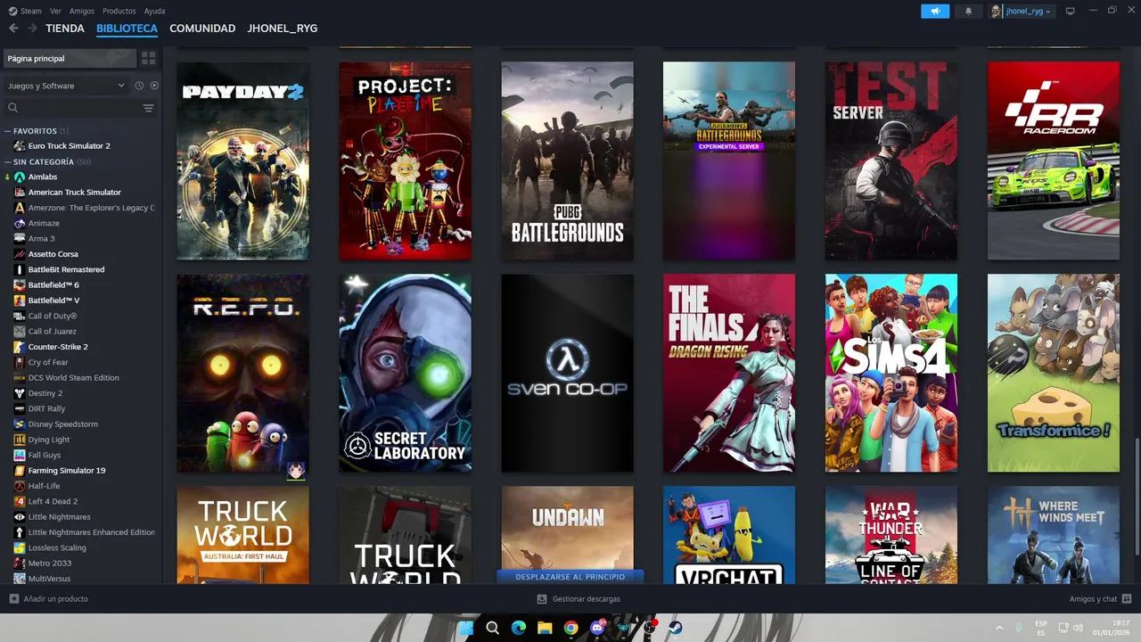Select the Destiny 2 list icon

(x=20, y=393)
